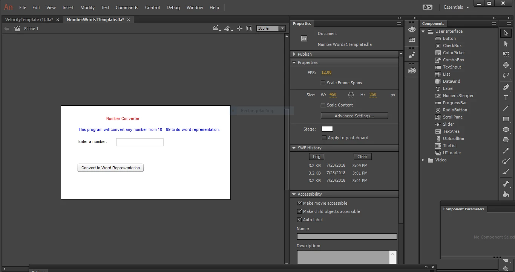Click the Advanced Settings button
Viewport: 515px width, 272px height.
354,116
